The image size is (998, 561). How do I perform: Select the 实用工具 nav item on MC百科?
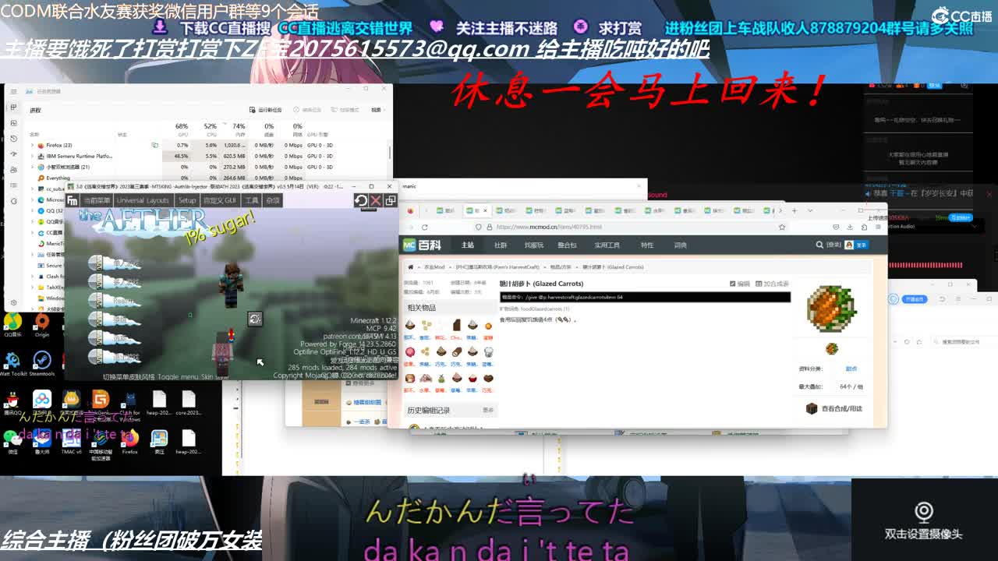pyautogui.click(x=607, y=245)
